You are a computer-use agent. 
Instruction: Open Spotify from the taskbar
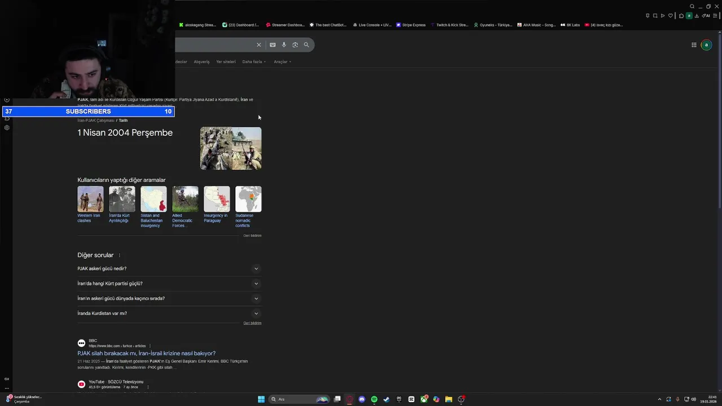[374, 399]
